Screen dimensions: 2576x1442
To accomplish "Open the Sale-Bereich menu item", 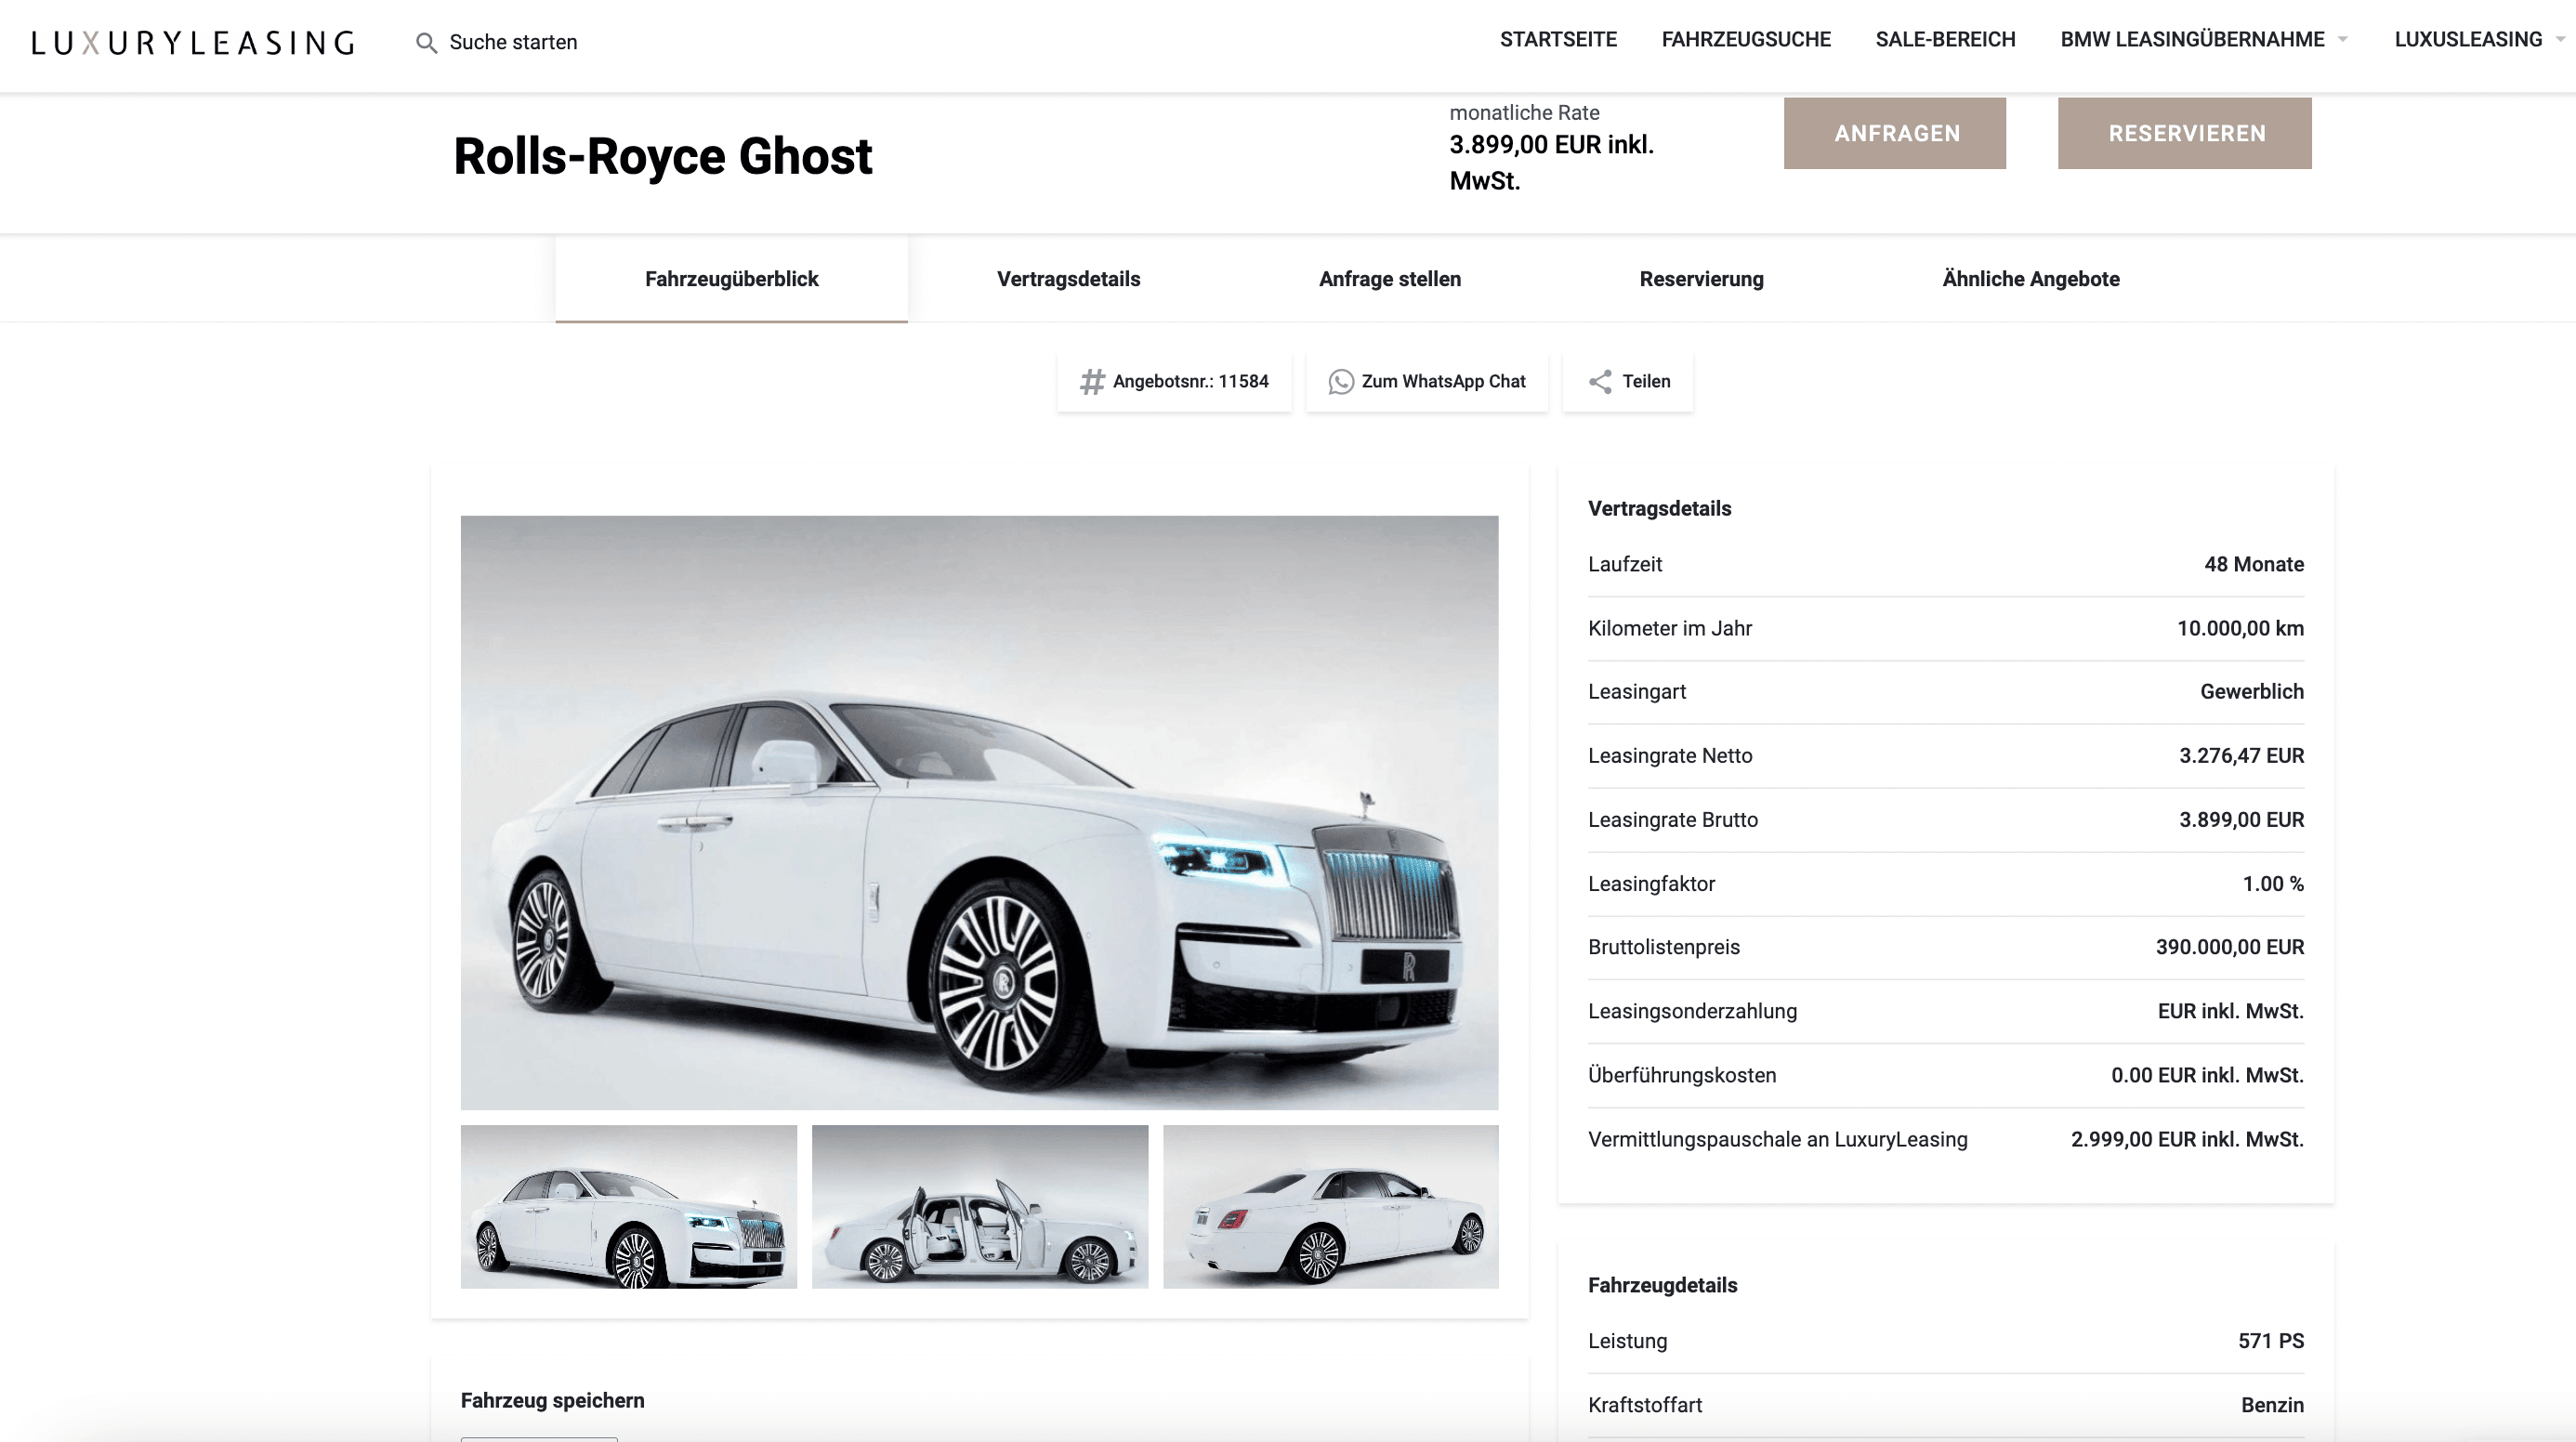I will coord(1945,39).
